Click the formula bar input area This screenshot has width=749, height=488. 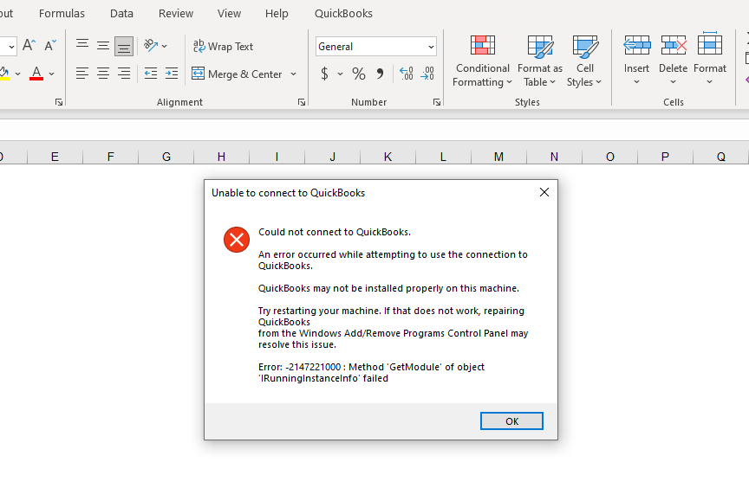pyautogui.click(x=374, y=129)
